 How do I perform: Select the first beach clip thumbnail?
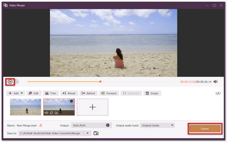pos(26,107)
